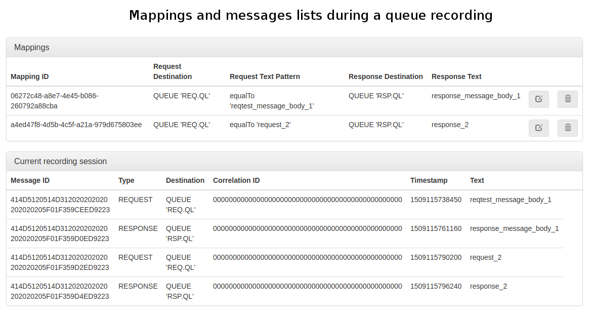Select mapping ID starting with a4ed47f8

point(76,125)
